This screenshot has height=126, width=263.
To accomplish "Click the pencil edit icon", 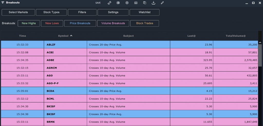I will (x=162, y=3).
